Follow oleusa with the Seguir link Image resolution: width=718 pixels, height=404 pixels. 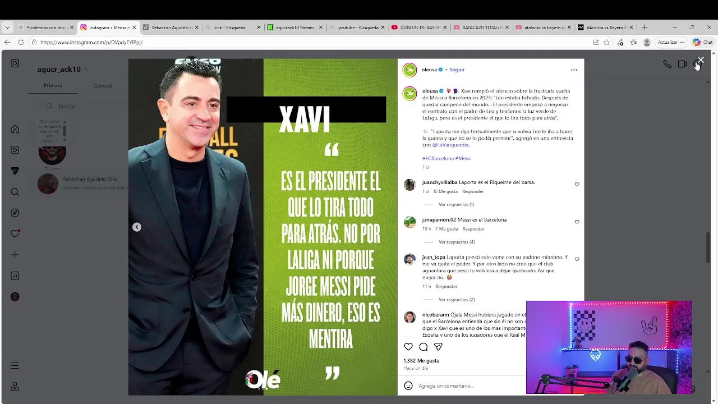tap(457, 70)
